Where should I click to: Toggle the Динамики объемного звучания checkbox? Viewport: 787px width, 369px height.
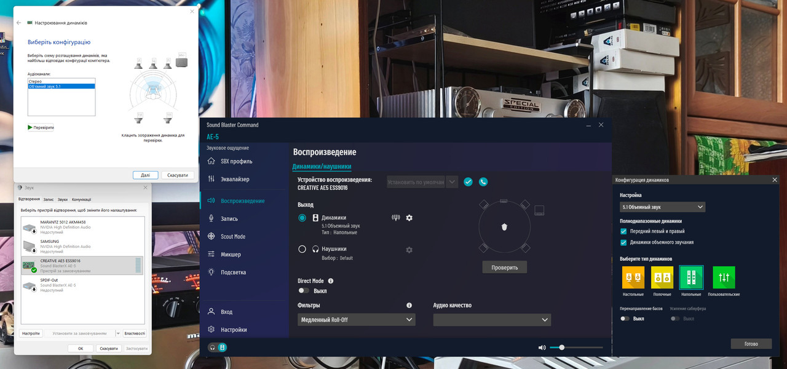point(624,242)
